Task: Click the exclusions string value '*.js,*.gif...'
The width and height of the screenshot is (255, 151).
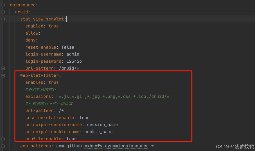Action: point(114,97)
